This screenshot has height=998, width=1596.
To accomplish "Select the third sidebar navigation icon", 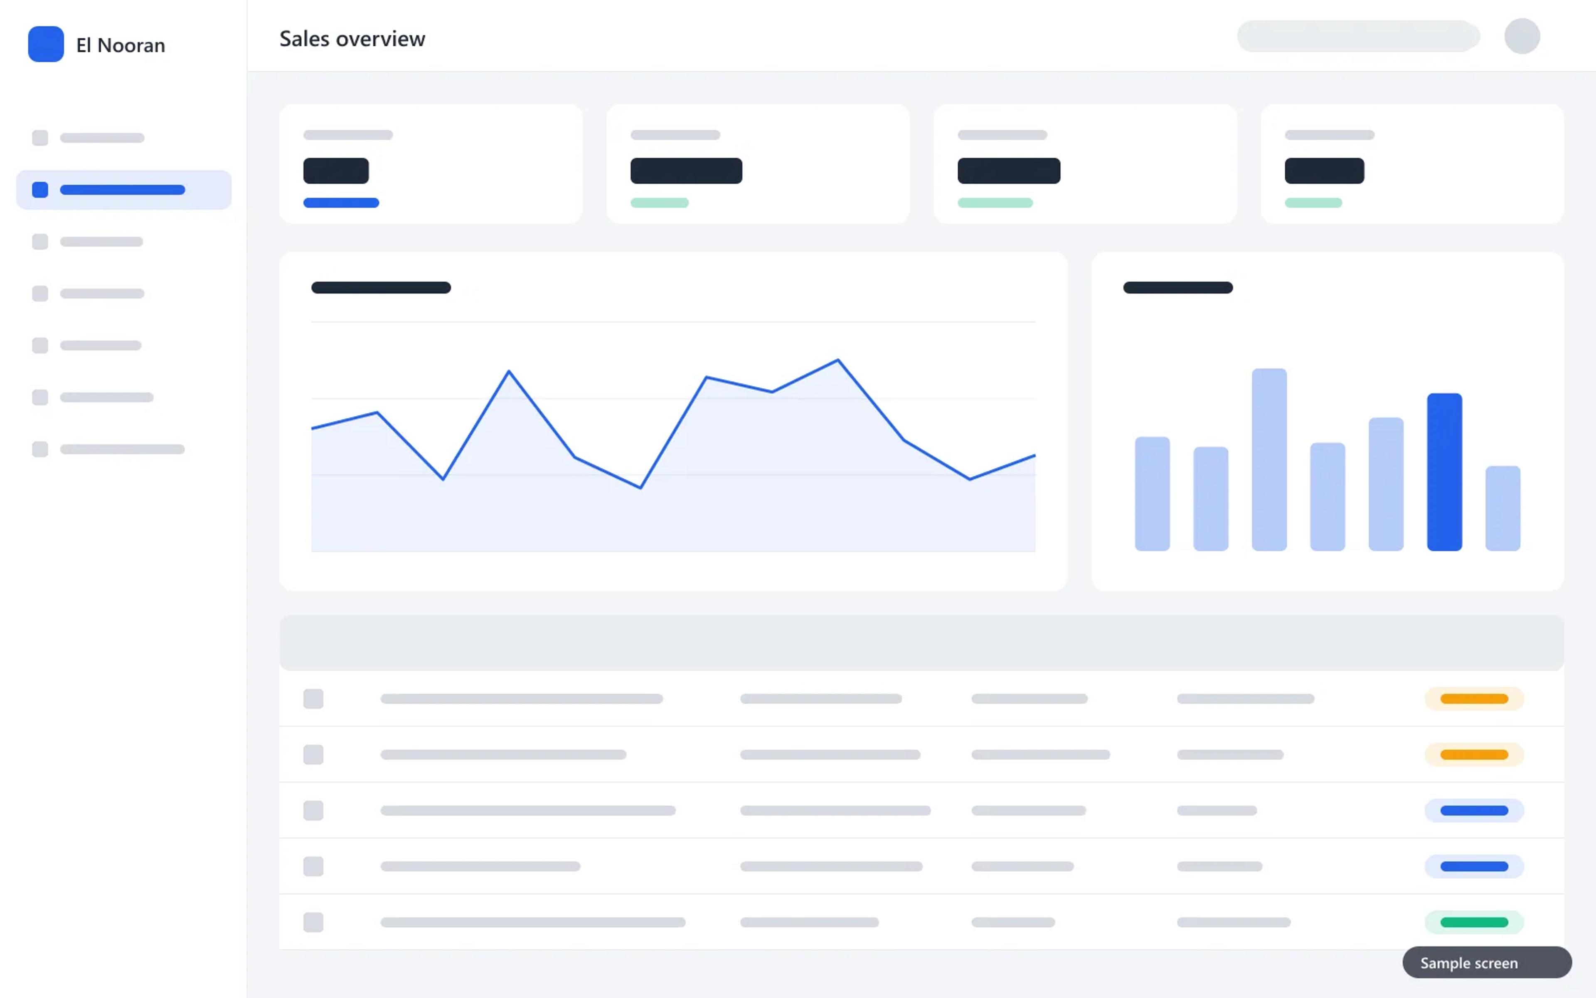I will pyautogui.click(x=40, y=242).
